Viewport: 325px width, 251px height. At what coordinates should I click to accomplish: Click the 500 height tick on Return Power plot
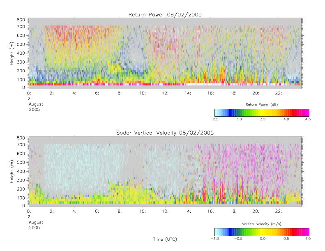click(x=21, y=44)
